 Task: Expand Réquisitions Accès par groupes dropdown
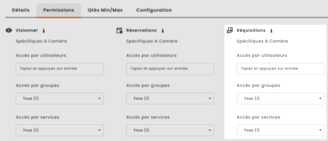[280, 99]
